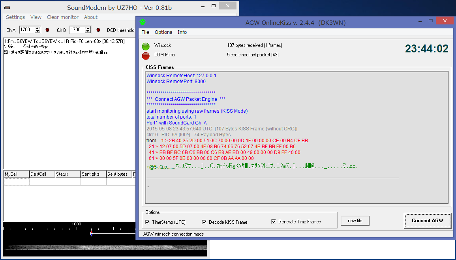Increase Ch B frequency with the up arrow
This screenshot has height=260, width=456.
(x=88, y=28)
